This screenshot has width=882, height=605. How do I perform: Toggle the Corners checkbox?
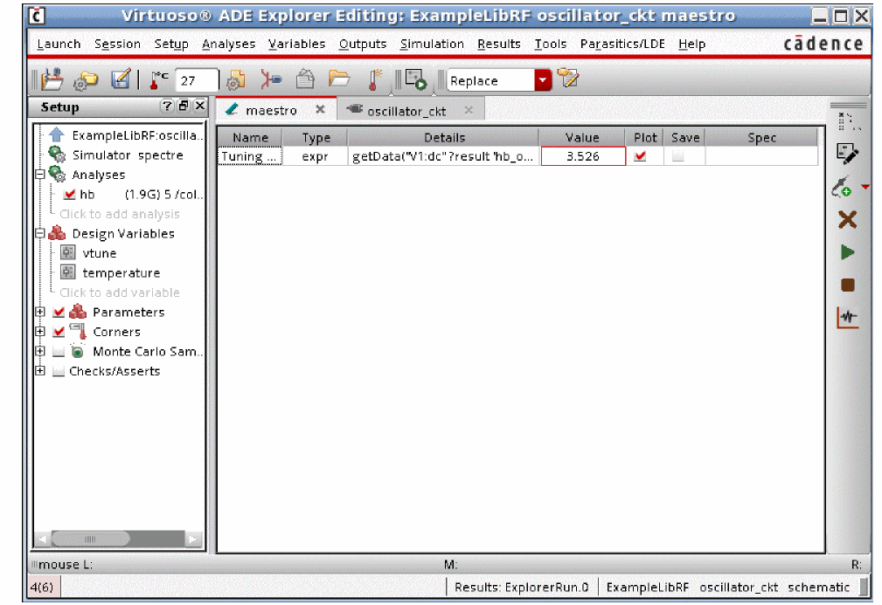click(x=59, y=332)
